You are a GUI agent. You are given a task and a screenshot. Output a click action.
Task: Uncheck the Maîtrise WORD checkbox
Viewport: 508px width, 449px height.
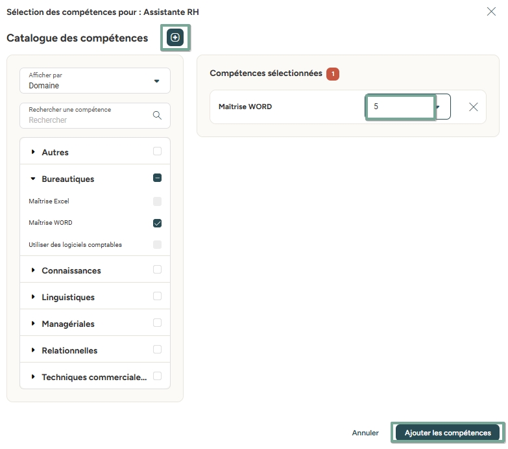click(x=157, y=223)
